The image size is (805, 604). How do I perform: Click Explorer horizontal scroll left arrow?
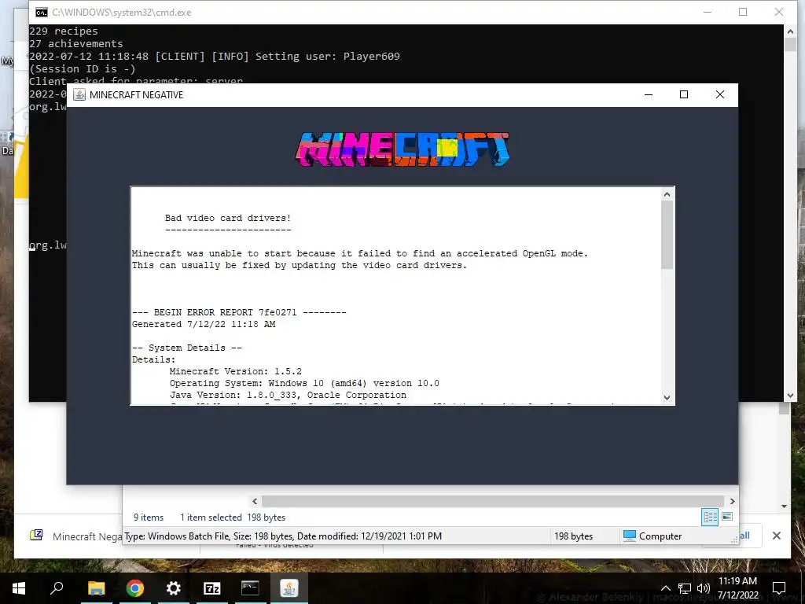point(255,501)
